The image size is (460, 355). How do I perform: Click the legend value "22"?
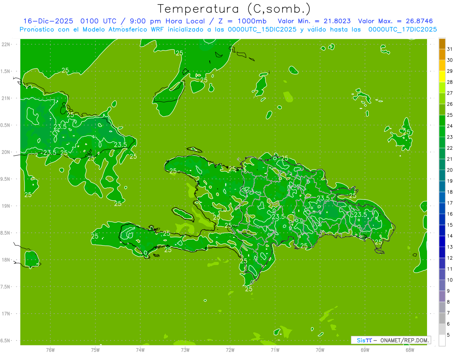coord(450,148)
